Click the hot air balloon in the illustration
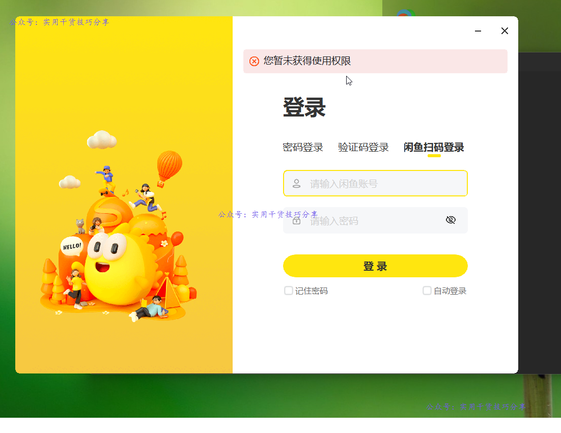561x433 pixels. pyautogui.click(x=169, y=163)
